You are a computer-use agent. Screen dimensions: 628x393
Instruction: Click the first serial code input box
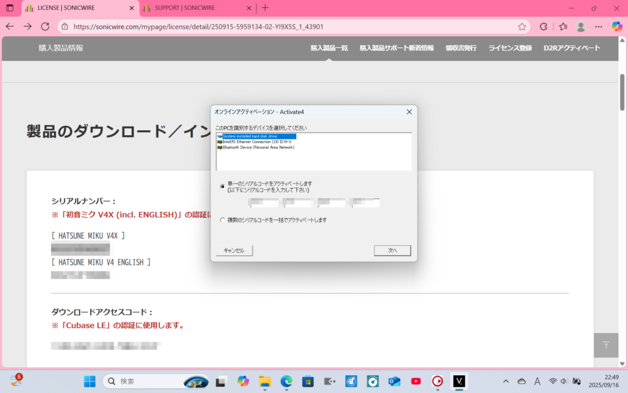click(x=263, y=203)
